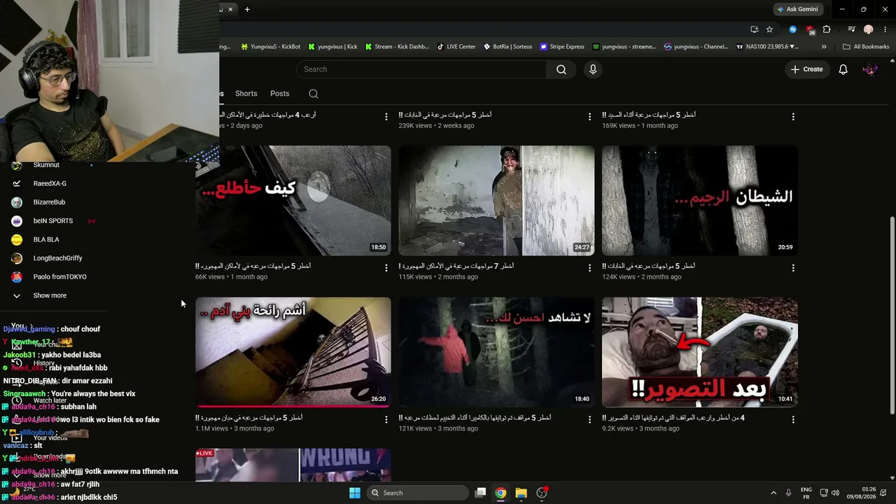Open a new browser tab
The width and height of the screenshot is (896, 504).
point(247,9)
